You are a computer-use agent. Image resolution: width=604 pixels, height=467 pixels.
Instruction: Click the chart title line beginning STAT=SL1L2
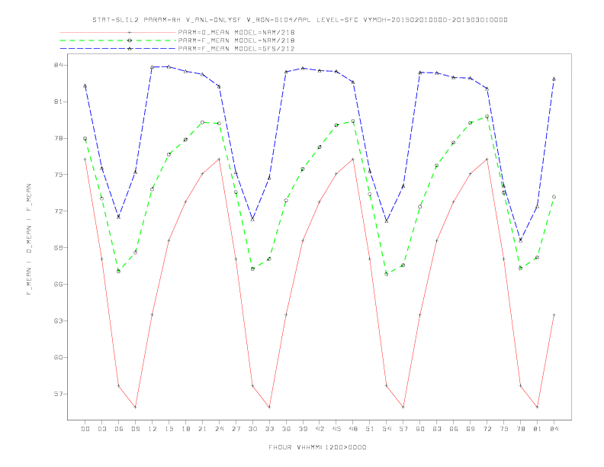[300, 20]
